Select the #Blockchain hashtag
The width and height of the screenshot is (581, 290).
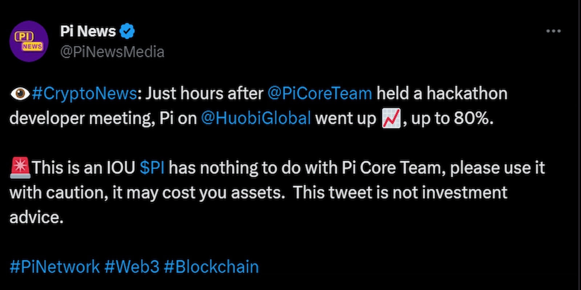(x=211, y=267)
